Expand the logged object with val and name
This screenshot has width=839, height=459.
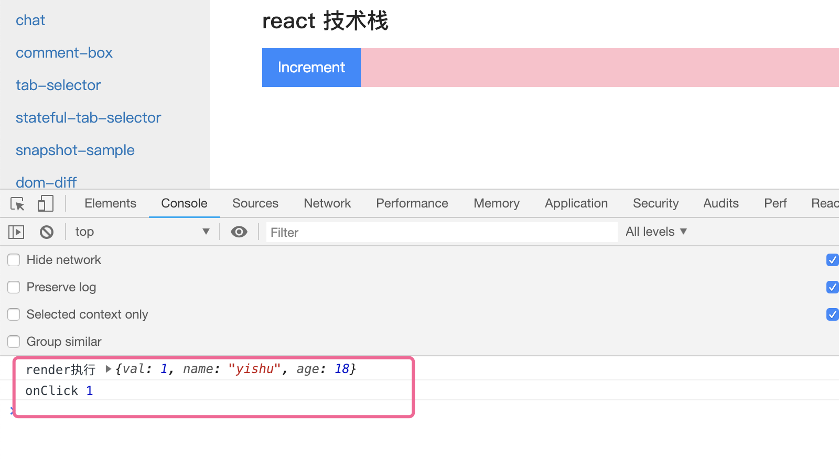pos(109,369)
